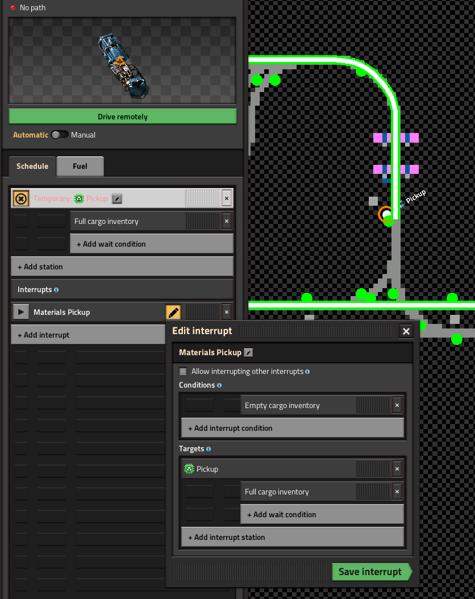Screen dimensions: 475x599
Task: Rename the interrupt via the title pencil icon
Action: click(248, 352)
